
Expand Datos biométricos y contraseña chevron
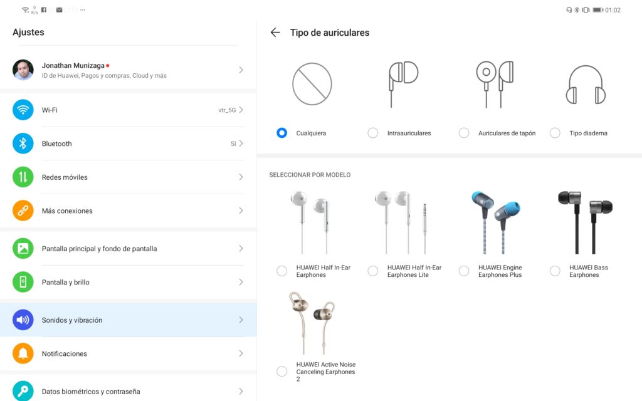[x=241, y=391]
